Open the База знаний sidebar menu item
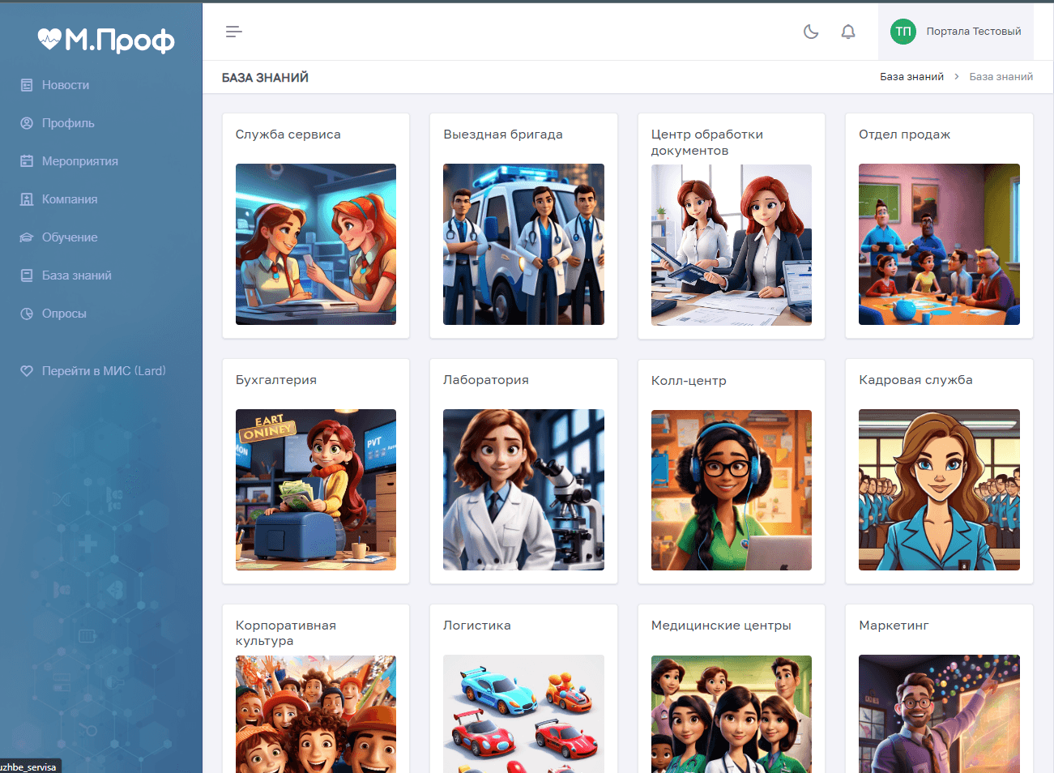The height and width of the screenshot is (773, 1054). point(76,275)
